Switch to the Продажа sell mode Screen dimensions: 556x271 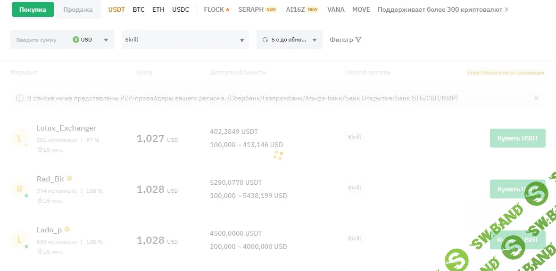78,9
